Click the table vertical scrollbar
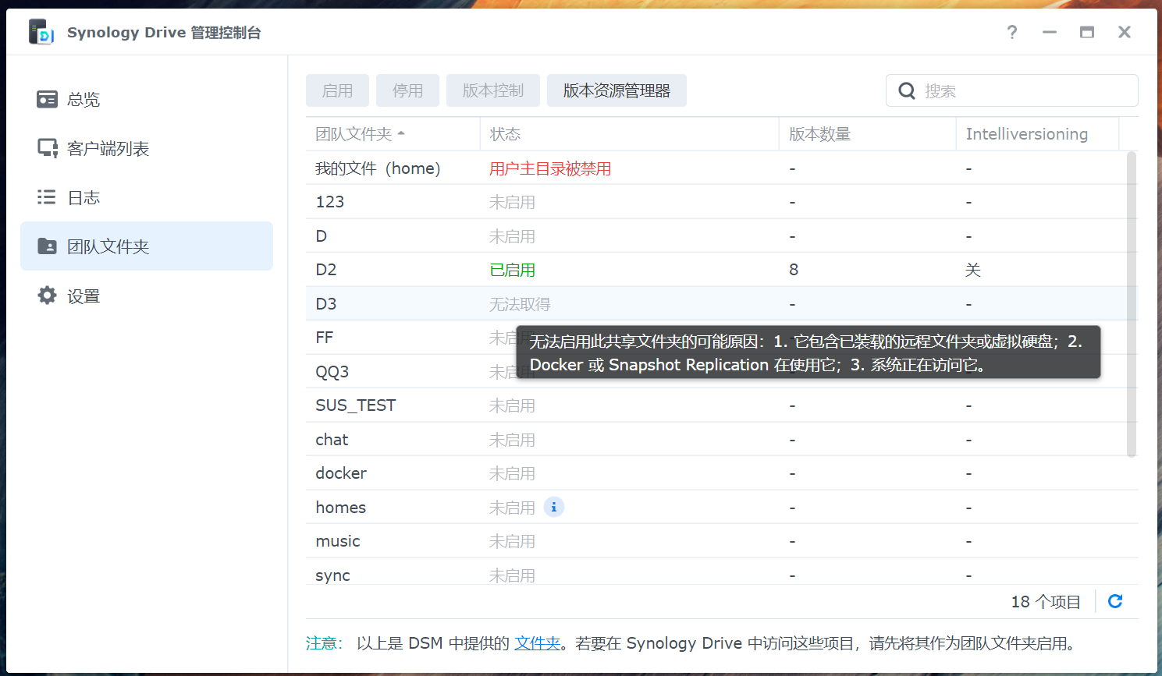The height and width of the screenshot is (676, 1162). [1132, 304]
